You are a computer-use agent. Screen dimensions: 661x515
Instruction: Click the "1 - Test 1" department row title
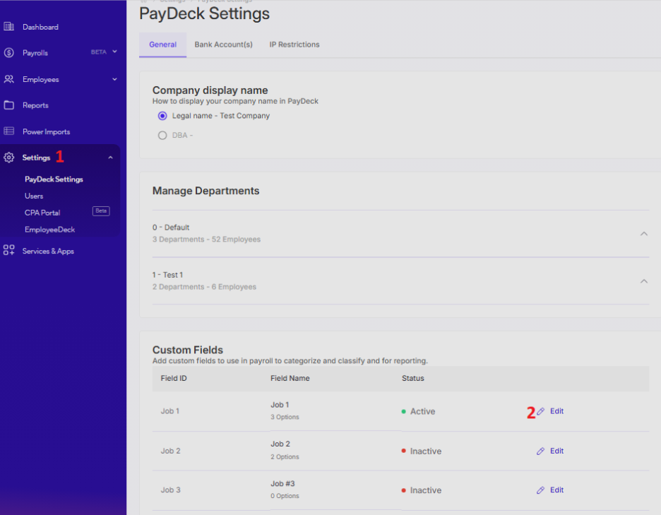pos(168,275)
